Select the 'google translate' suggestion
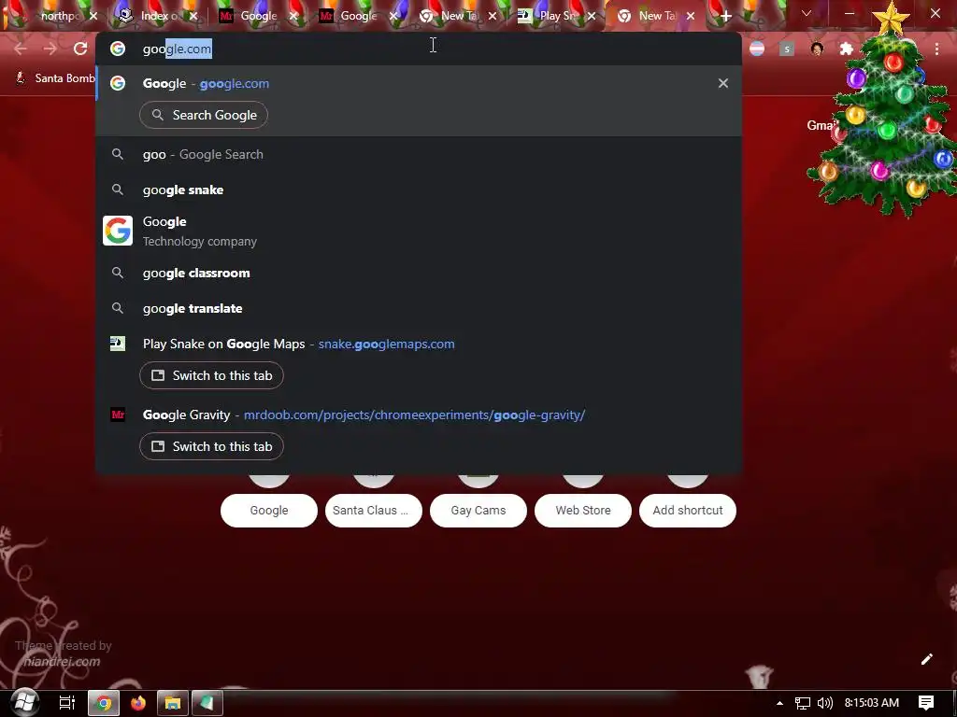 [x=418, y=308]
